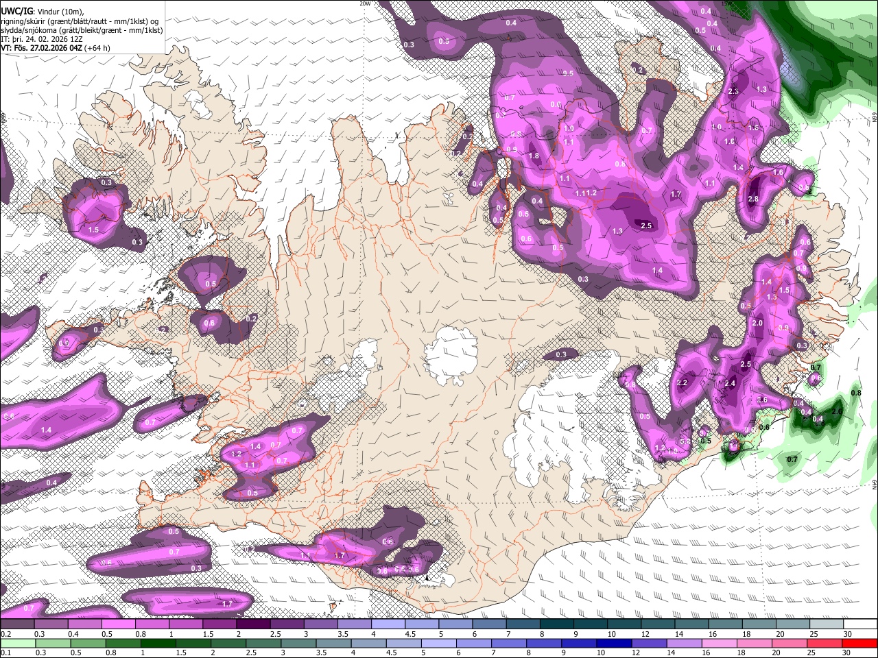Select the dark purple 2 swatch in upper legend row
The image size is (878, 658).
click(253, 624)
